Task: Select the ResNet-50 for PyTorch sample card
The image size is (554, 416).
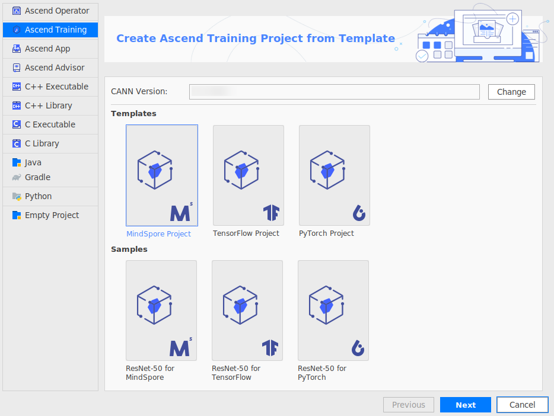Action: click(x=333, y=311)
